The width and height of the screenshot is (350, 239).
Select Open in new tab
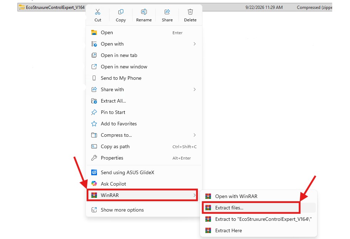click(144, 55)
